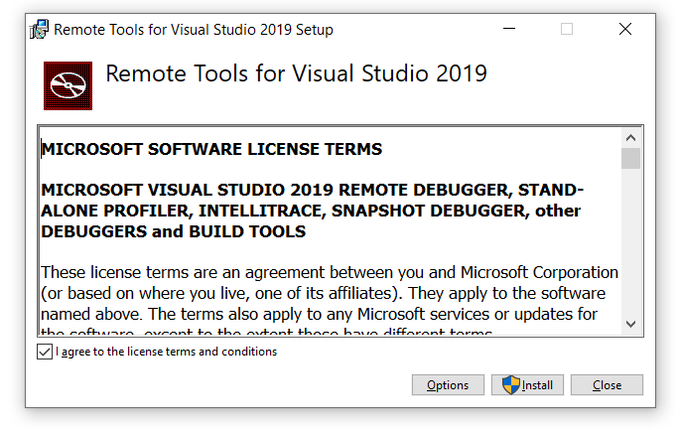Click the Close button at bottom right
This screenshot has width=680, height=430.
click(607, 385)
